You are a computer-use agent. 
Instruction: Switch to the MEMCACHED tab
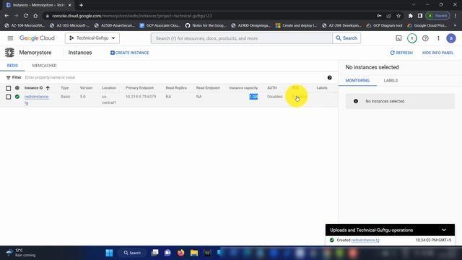(x=44, y=66)
